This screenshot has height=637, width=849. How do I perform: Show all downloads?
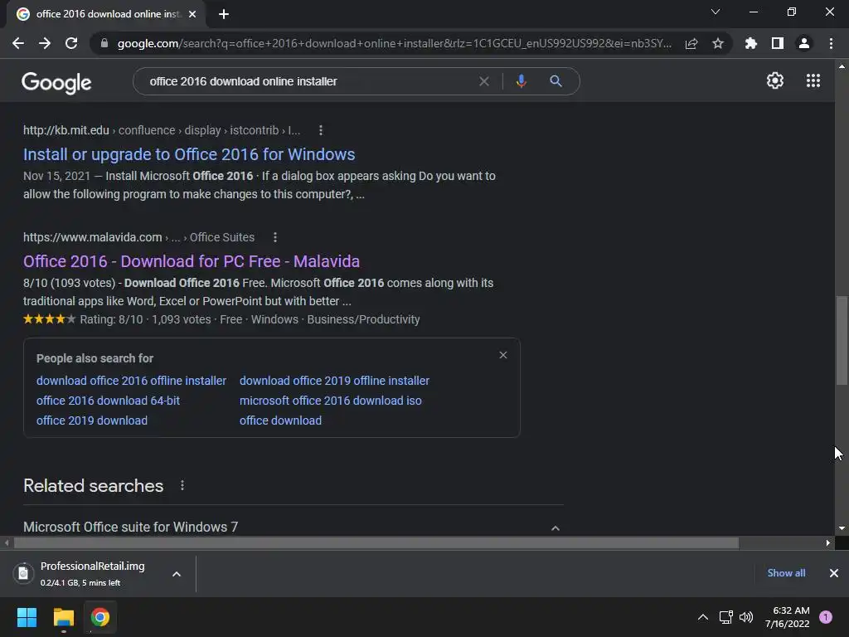786,573
